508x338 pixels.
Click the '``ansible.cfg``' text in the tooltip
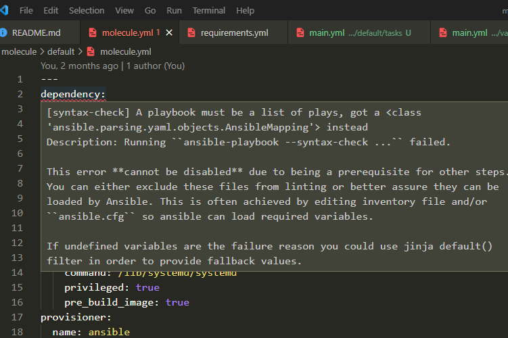pos(91,216)
